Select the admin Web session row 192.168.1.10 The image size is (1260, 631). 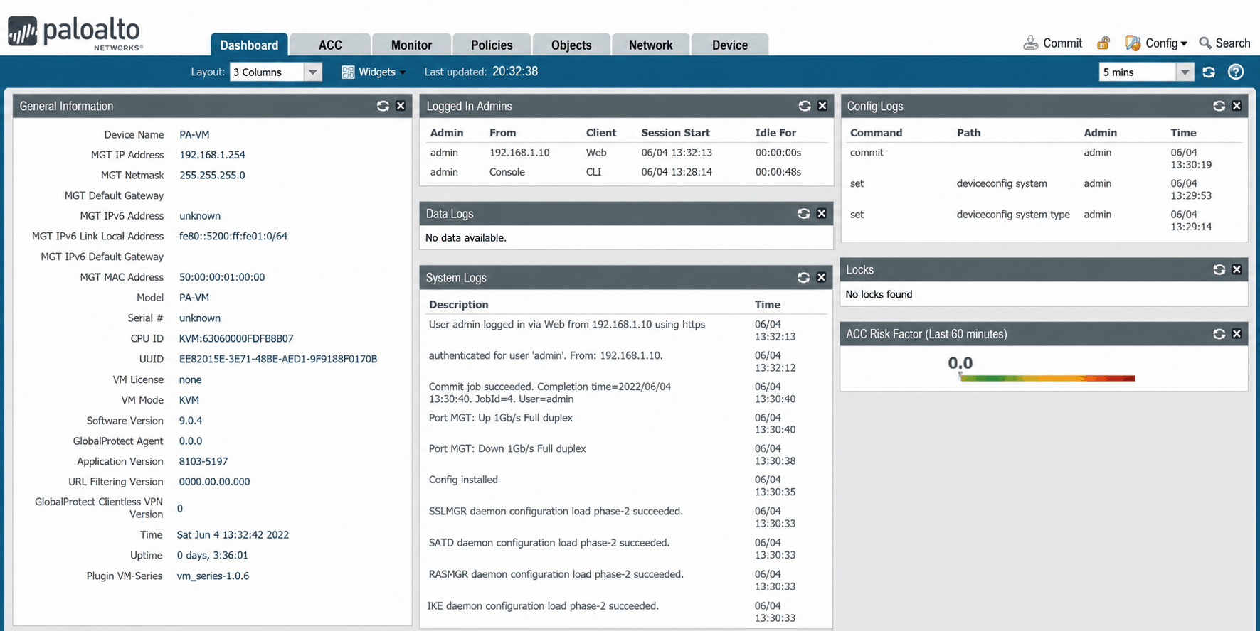(626, 153)
